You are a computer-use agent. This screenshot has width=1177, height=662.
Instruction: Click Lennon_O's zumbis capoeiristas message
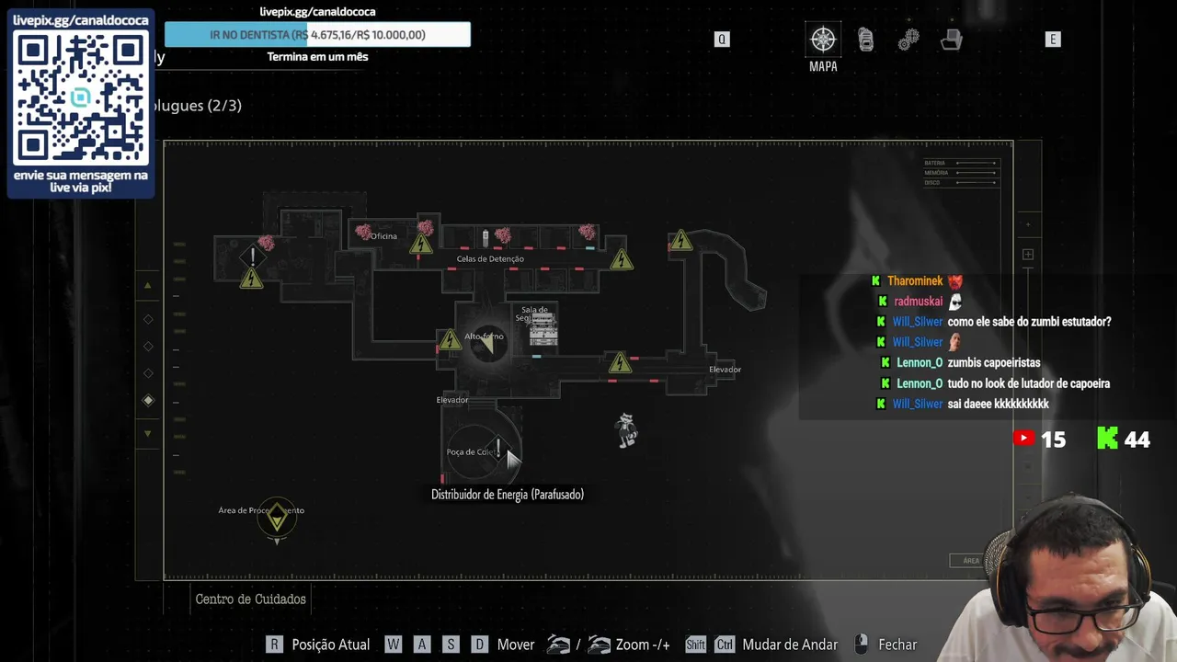[x=994, y=363]
